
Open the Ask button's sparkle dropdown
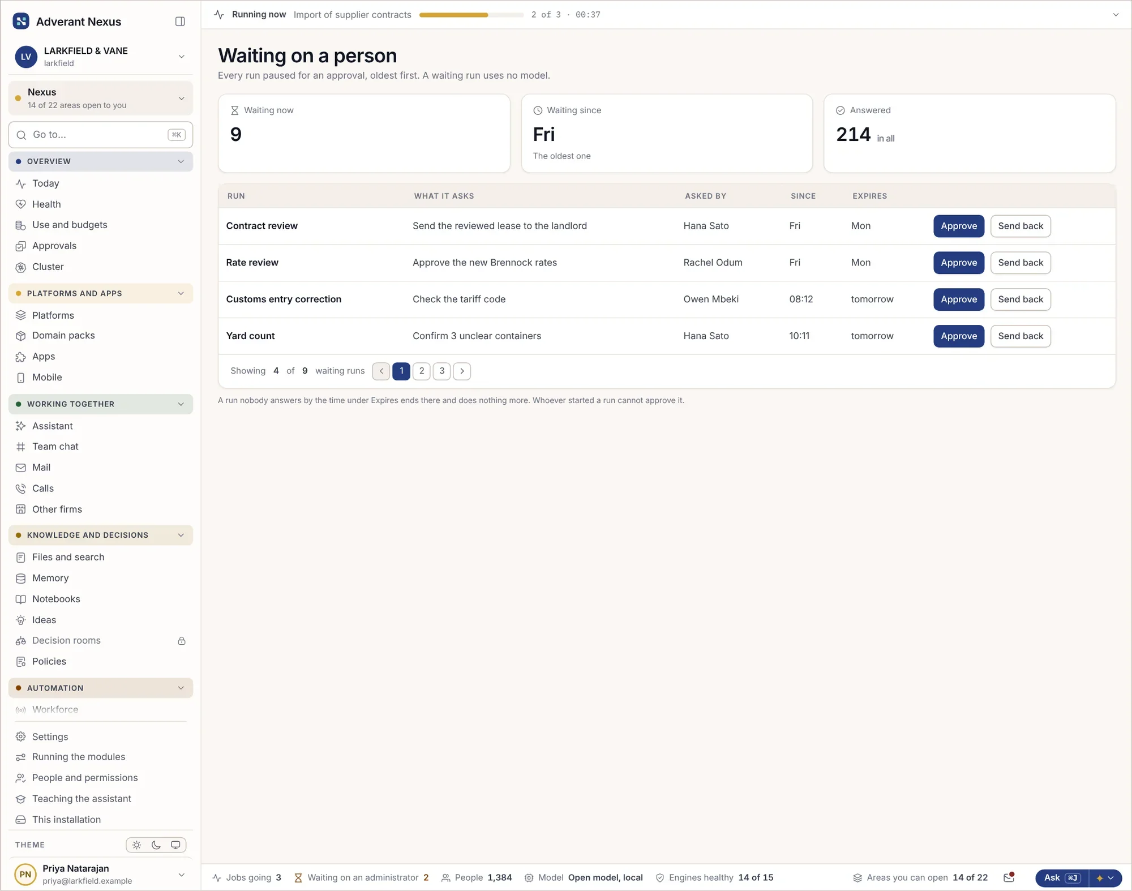coord(1105,878)
